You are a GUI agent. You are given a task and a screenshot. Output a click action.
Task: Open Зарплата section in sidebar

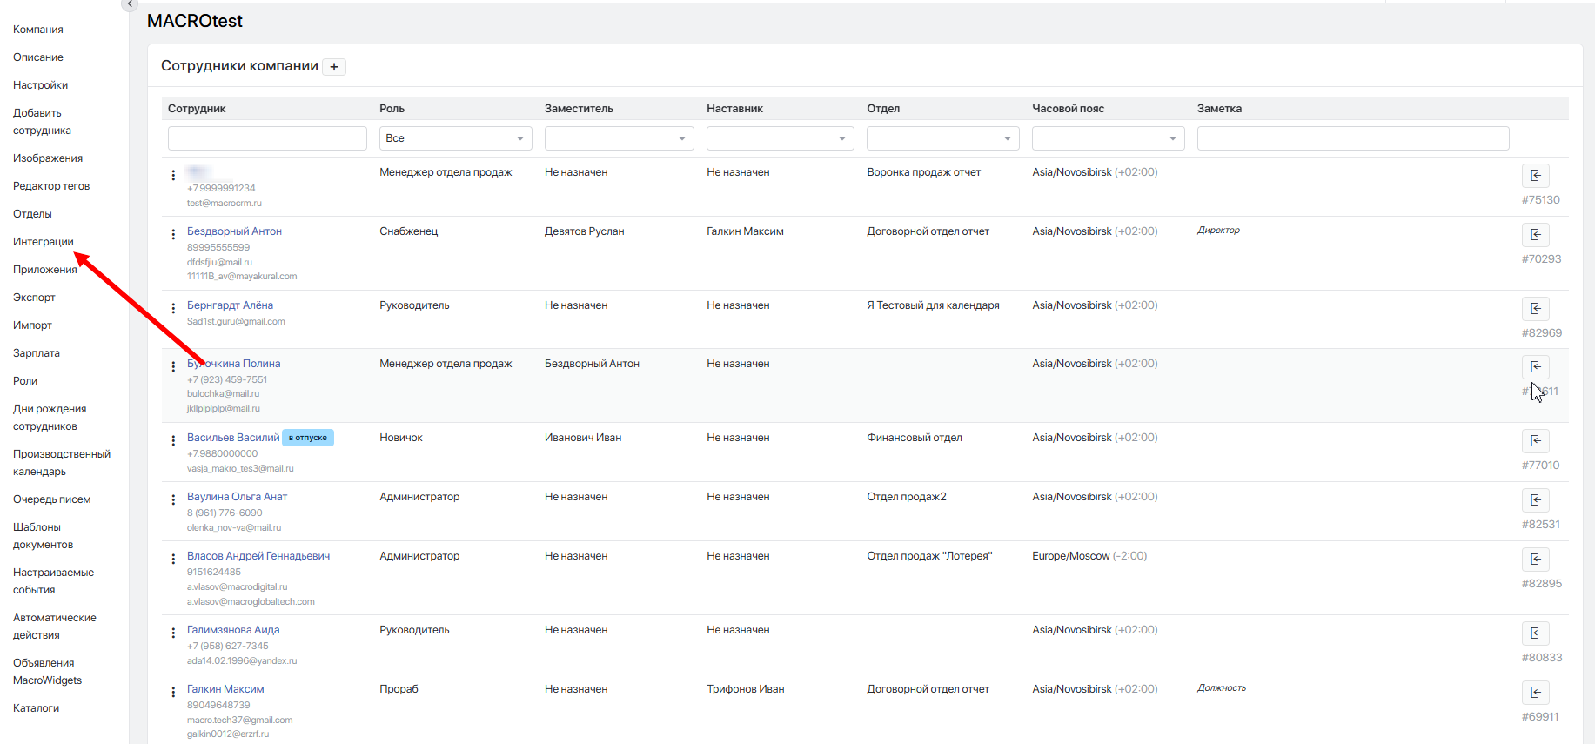click(x=37, y=353)
